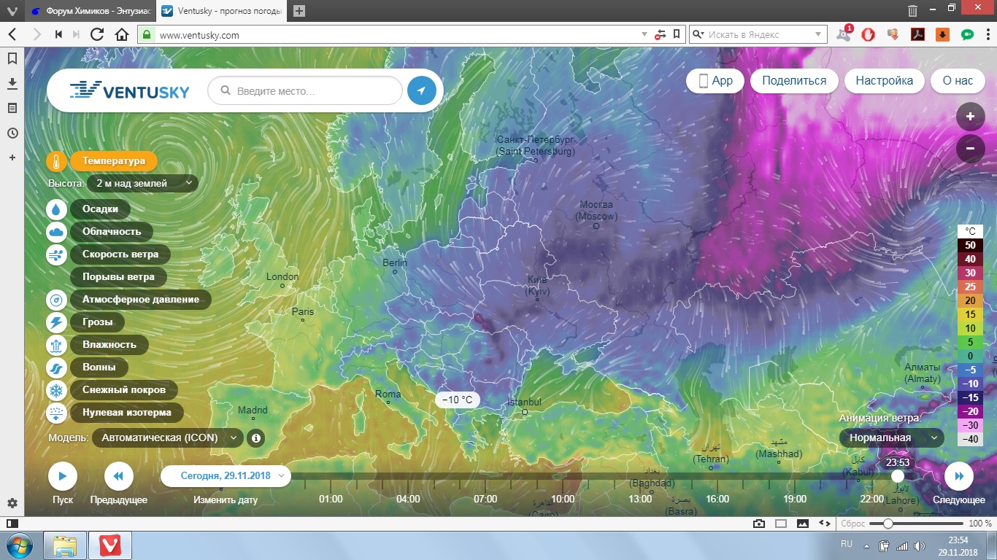Turn on the Нулевая изотерма layer
The height and width of the screenshot is (560, 997).
click(126, 413)
